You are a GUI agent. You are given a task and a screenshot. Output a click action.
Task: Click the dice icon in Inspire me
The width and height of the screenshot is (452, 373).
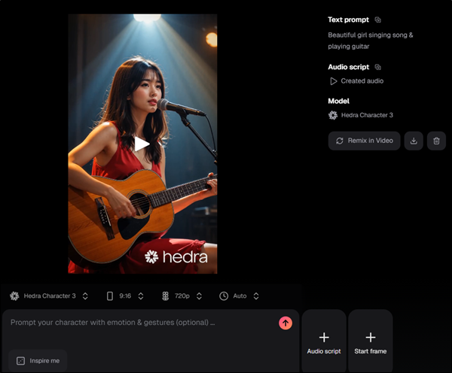click(x=21, y=361)
